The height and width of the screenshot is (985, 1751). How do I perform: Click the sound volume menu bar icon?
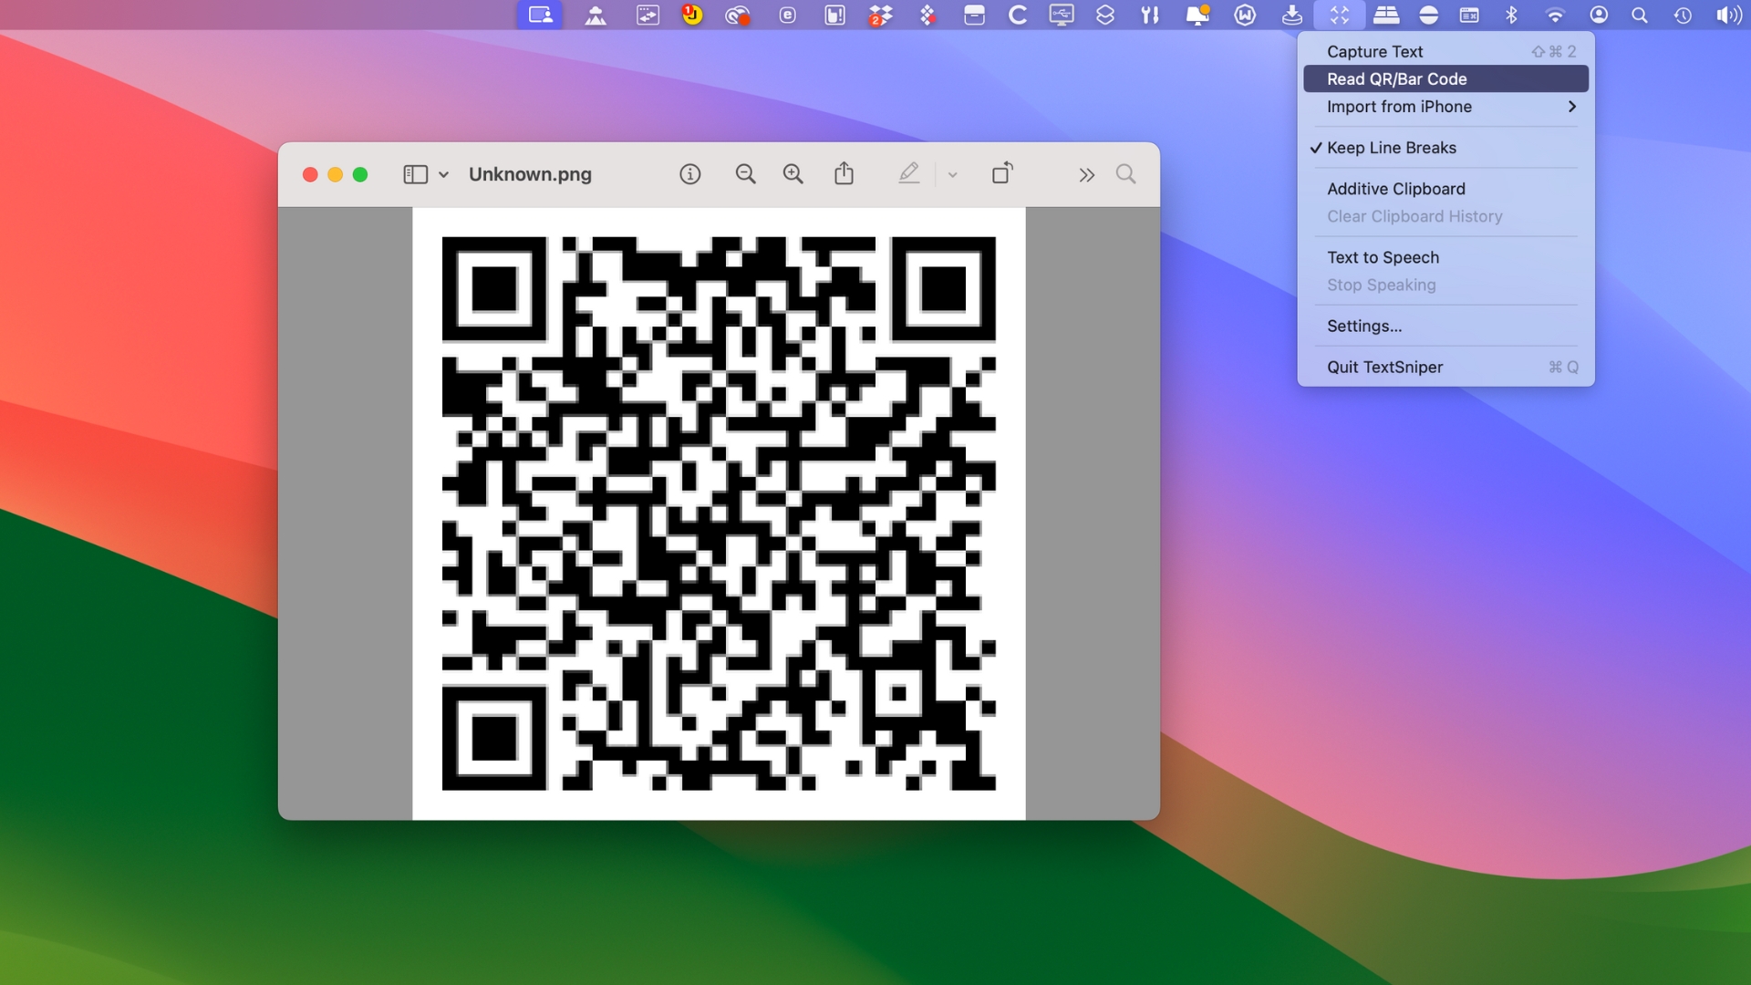(1728, 15)
